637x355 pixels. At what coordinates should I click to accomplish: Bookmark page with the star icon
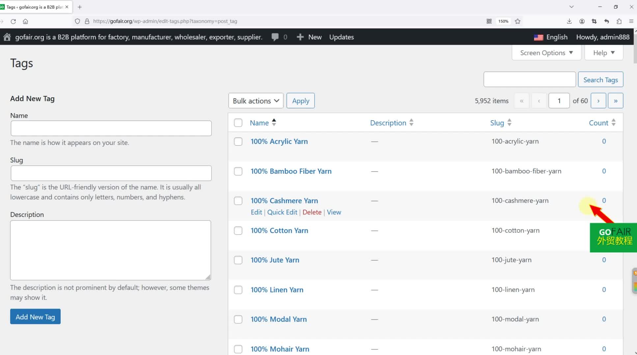click(x=518, y=21)
